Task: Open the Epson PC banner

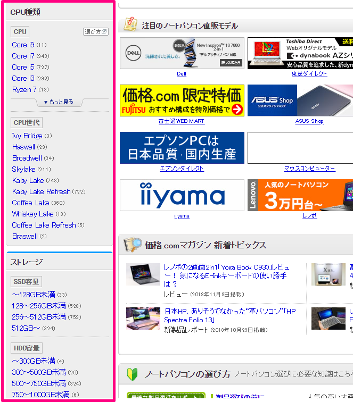Action: tap(182, 148)
